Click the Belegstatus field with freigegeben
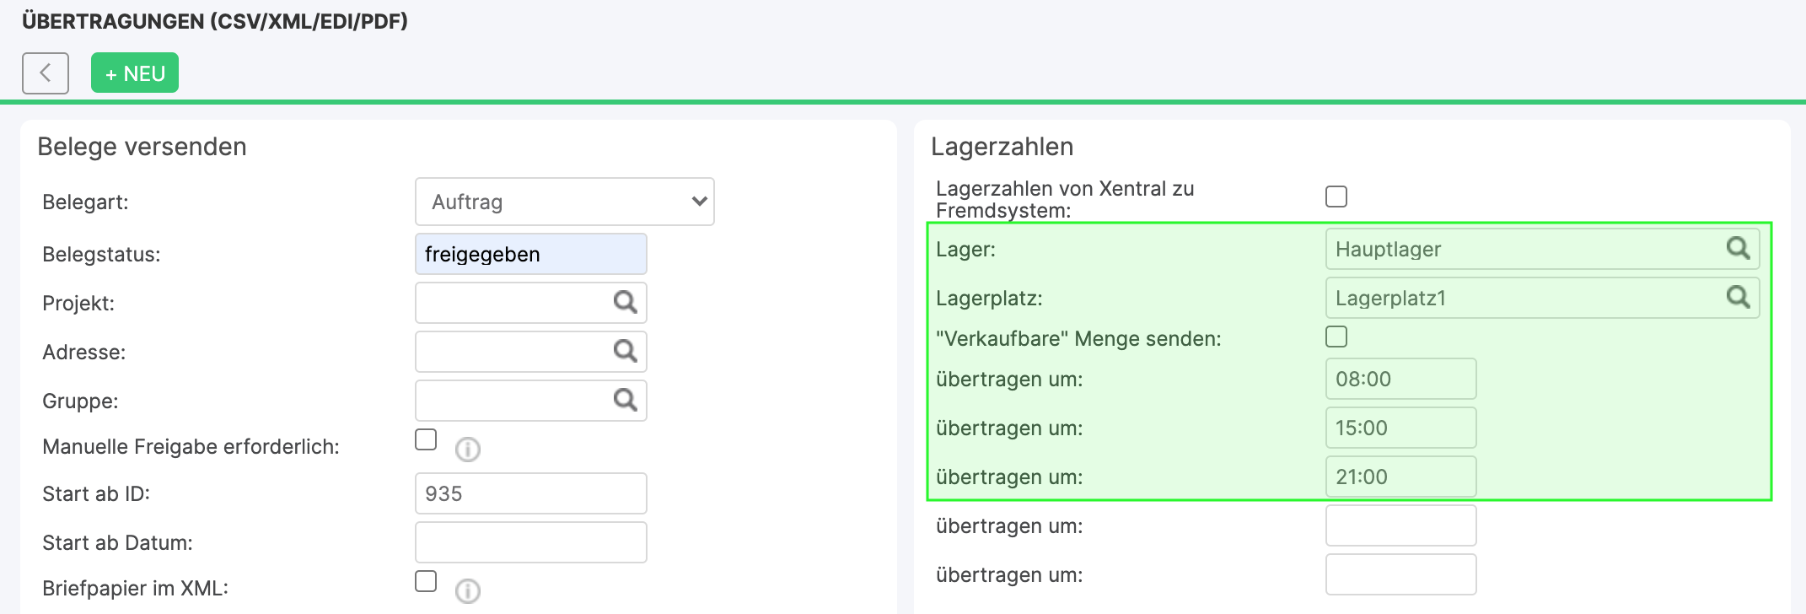Screen dimensions: 1806x614 [x=530, y=254]
